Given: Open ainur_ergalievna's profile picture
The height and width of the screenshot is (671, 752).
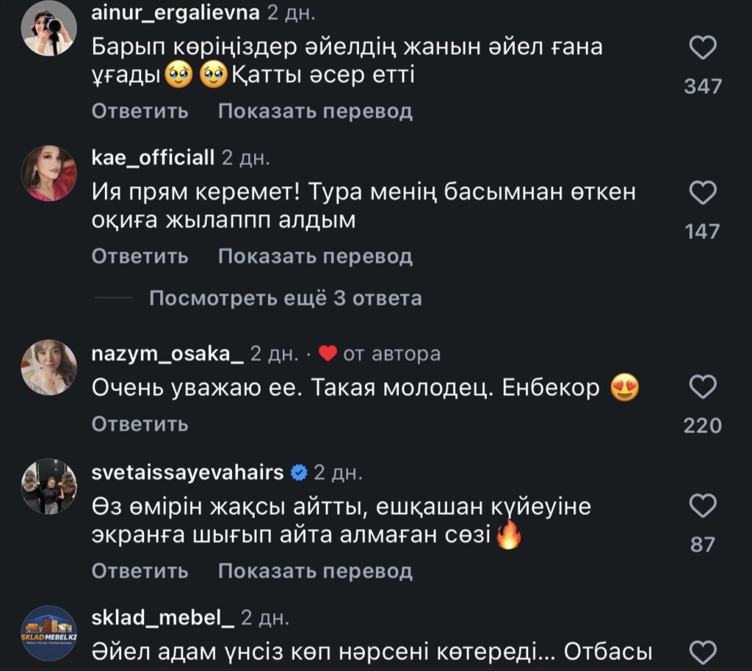Looking at the screenshot, I should [49, 28].
